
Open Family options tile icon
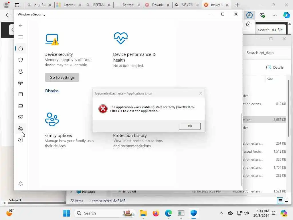52,119
